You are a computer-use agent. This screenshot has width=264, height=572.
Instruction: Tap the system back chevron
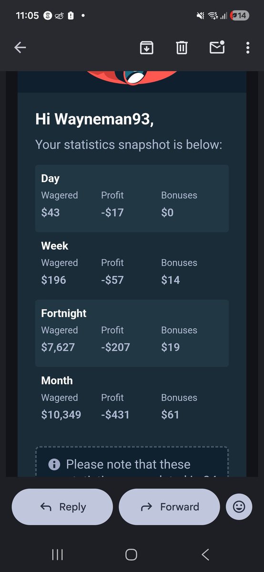pos(205,554)
